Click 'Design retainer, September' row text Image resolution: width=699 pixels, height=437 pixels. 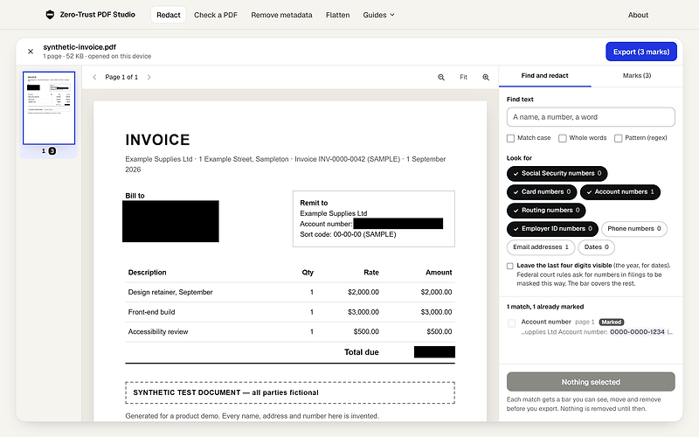[x=170, y=292]
